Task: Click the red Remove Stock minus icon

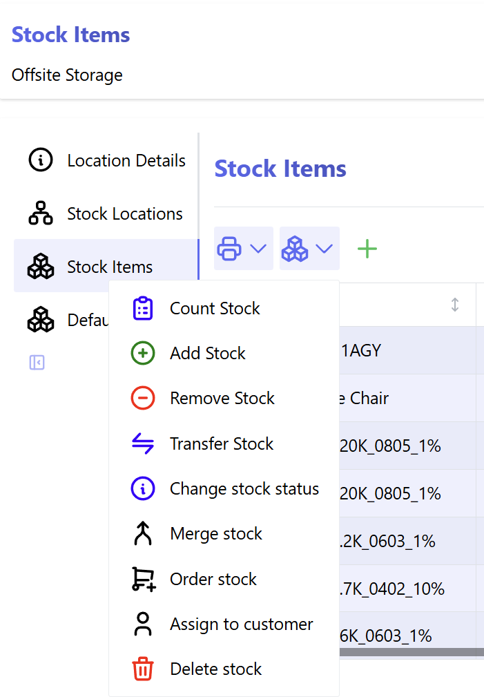Action: (x=142, y=398)
